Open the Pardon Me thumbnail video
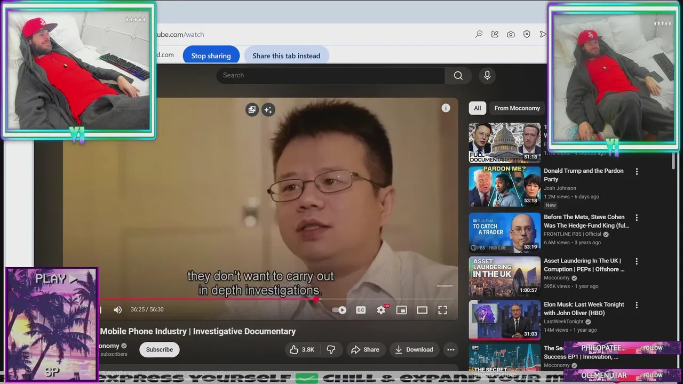Image resolution: width=683 pixels, height=384 pixels. (504, 187)
